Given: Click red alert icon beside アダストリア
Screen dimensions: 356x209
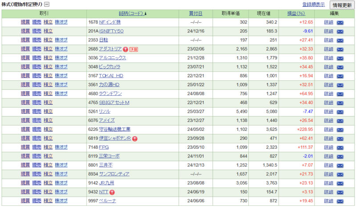Looking at the screenshot, I should [125, 49].
